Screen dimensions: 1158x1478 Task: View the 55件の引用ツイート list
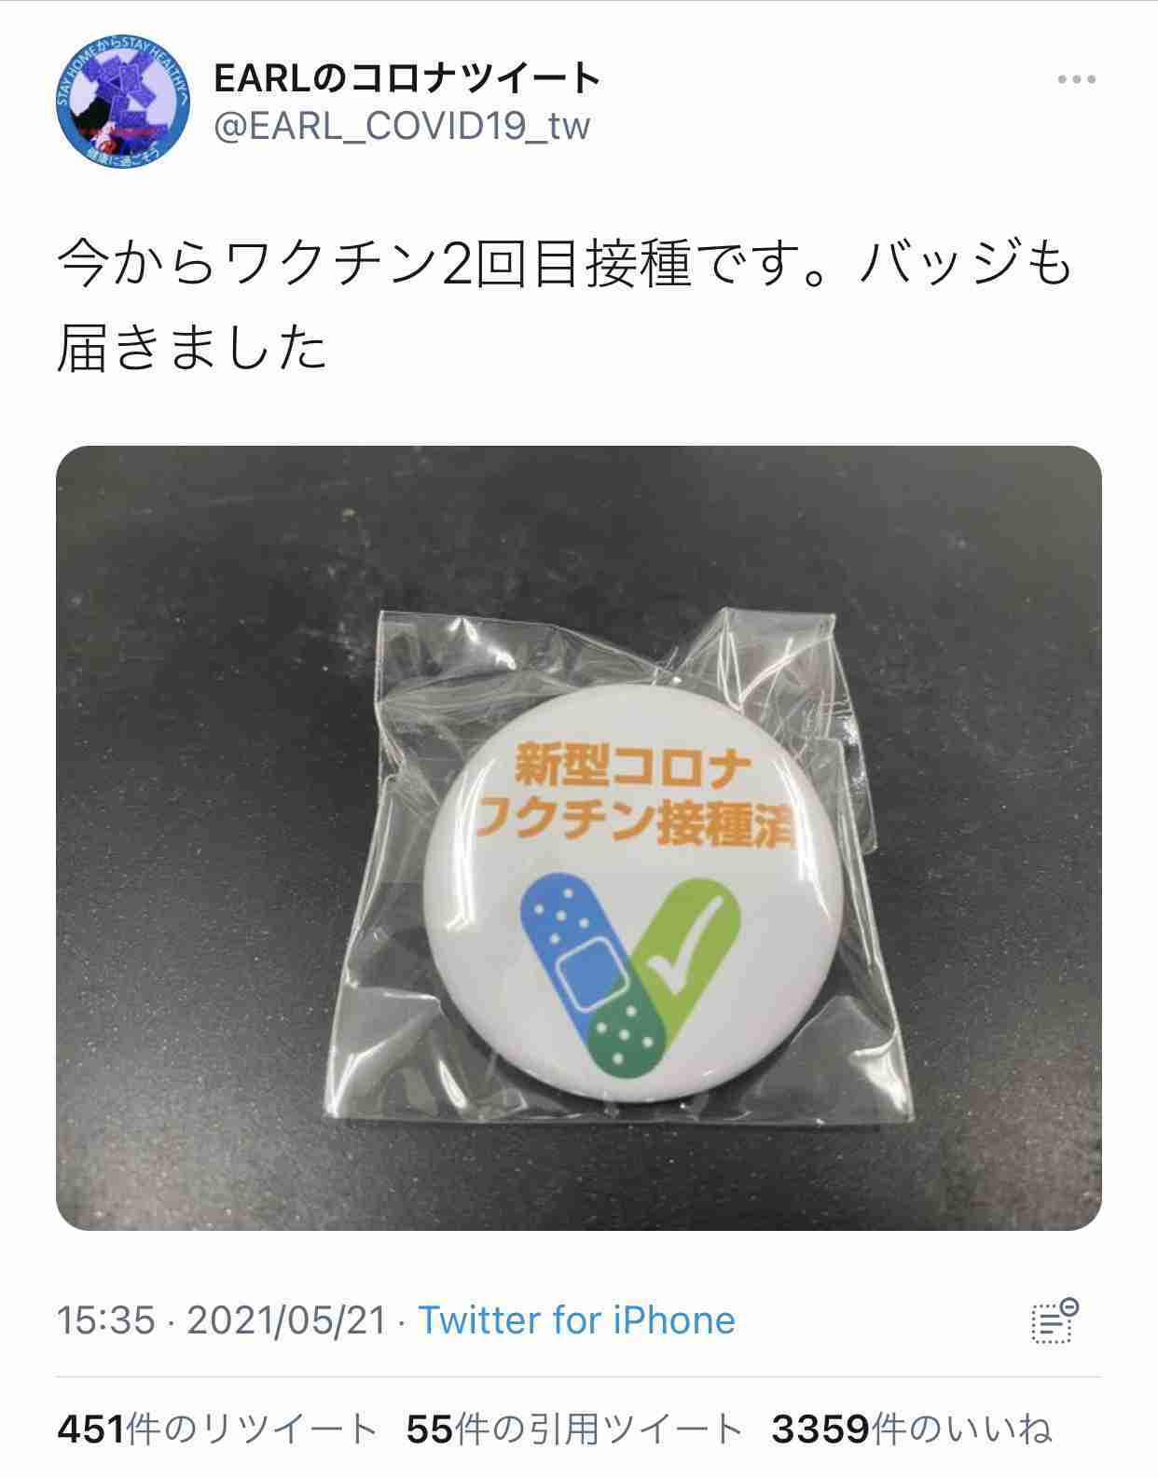click(x=573, y=1429)
